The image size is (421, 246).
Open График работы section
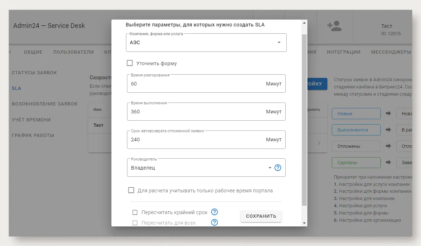33,135
